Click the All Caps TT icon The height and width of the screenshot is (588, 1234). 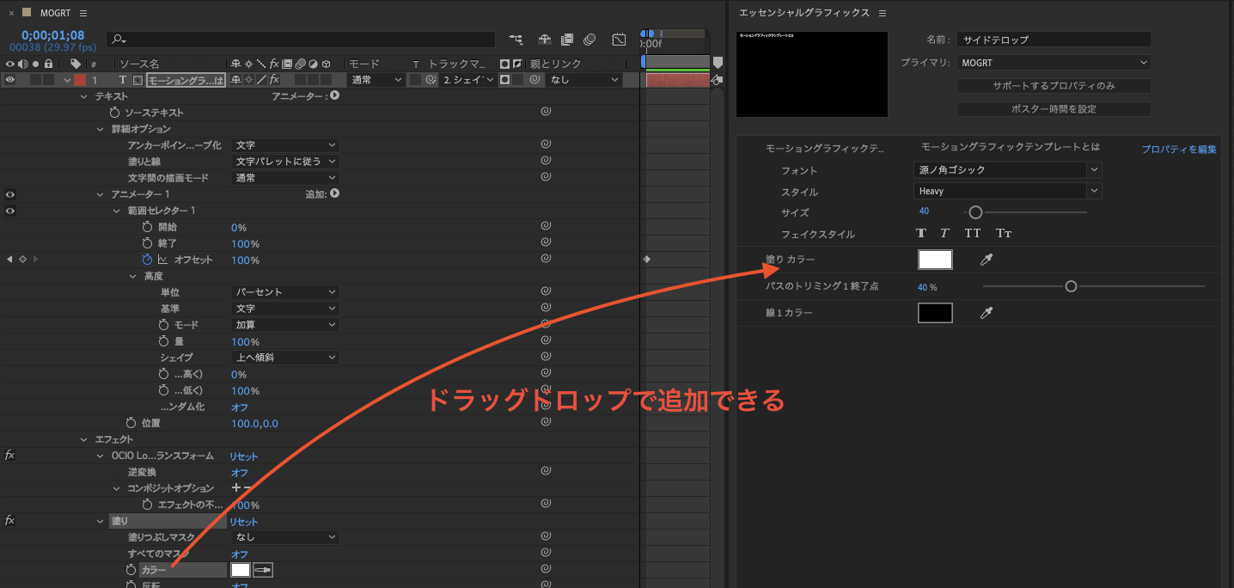coord(973,233)
